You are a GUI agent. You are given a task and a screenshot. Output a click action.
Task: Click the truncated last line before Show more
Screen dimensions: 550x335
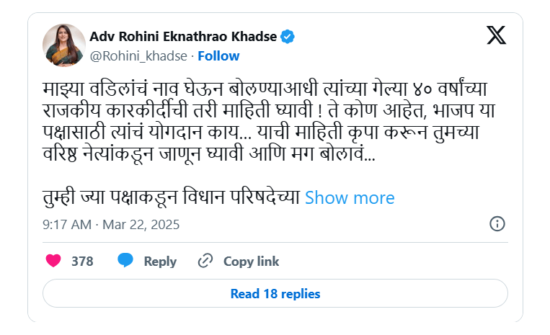[x=171, y=197]
